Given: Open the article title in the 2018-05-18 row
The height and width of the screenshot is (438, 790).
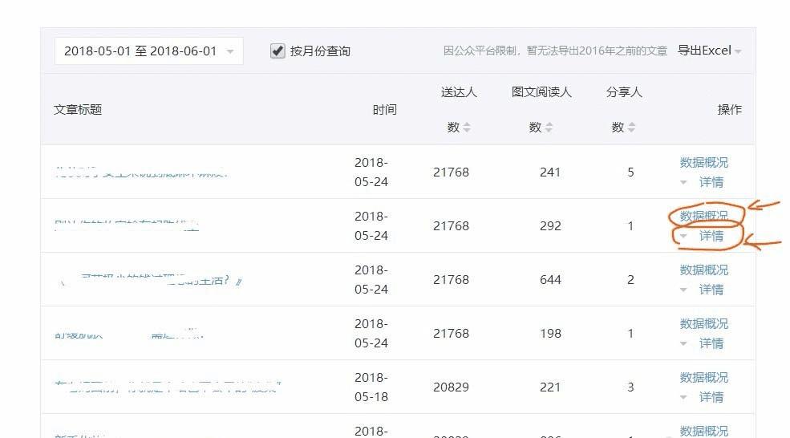Looking at the screenshot, I should point(168,387).
